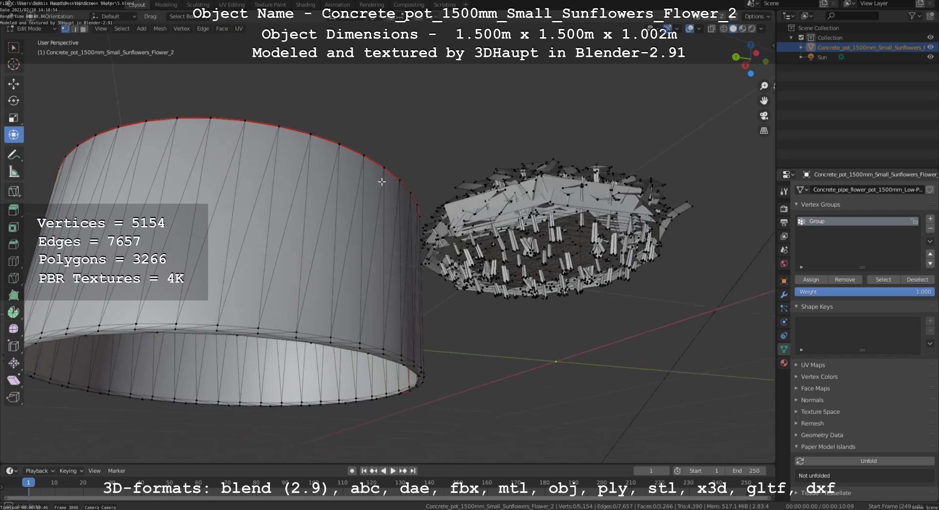Open the Options dropdown
Screen dimensions: 939x510
point(758,16)
